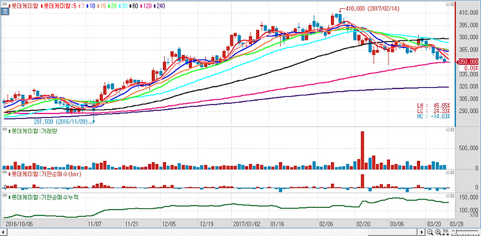Click the 305,000 price axis value
Screen dimensions: 481x236
click(x=468, y=99)
